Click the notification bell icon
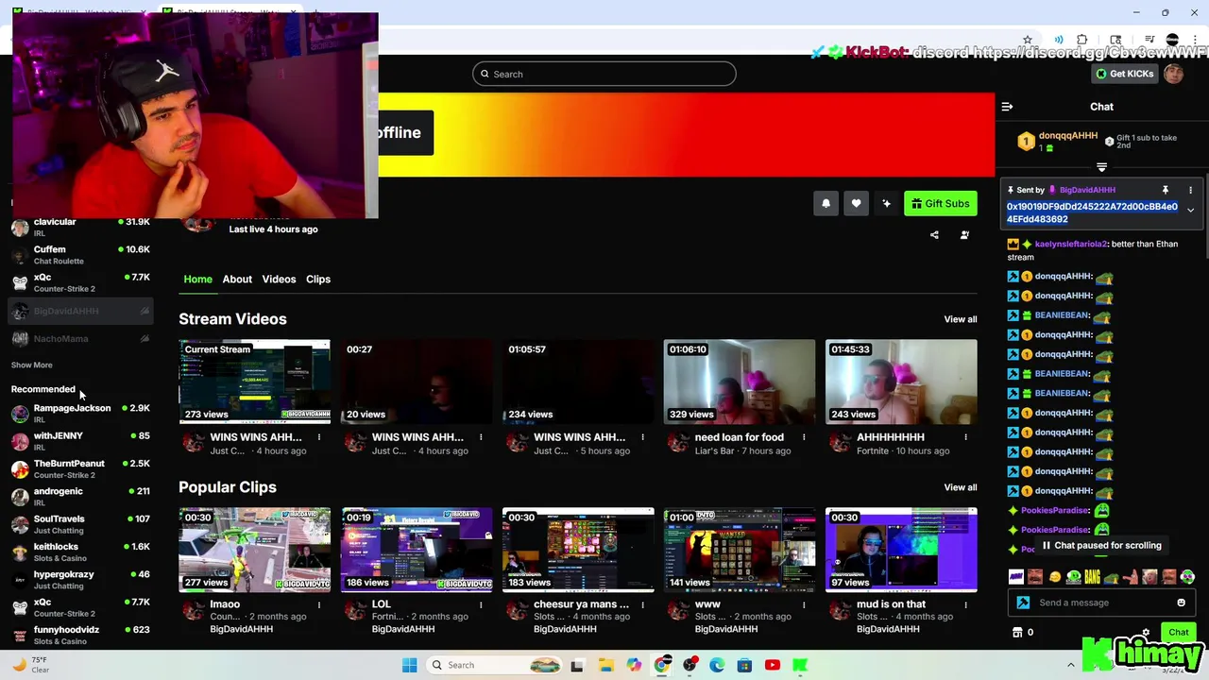 [x=826, y=203]
